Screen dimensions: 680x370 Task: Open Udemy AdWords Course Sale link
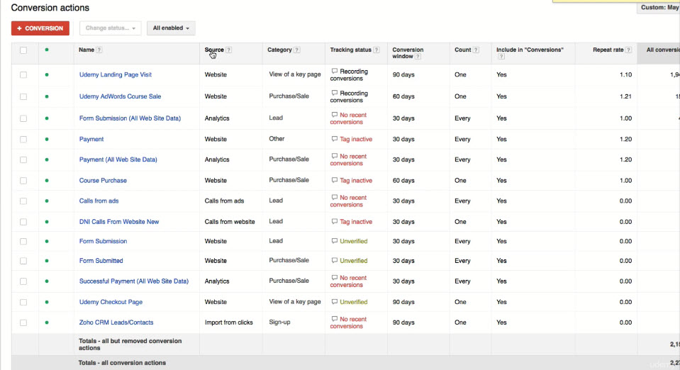(120, 96)
